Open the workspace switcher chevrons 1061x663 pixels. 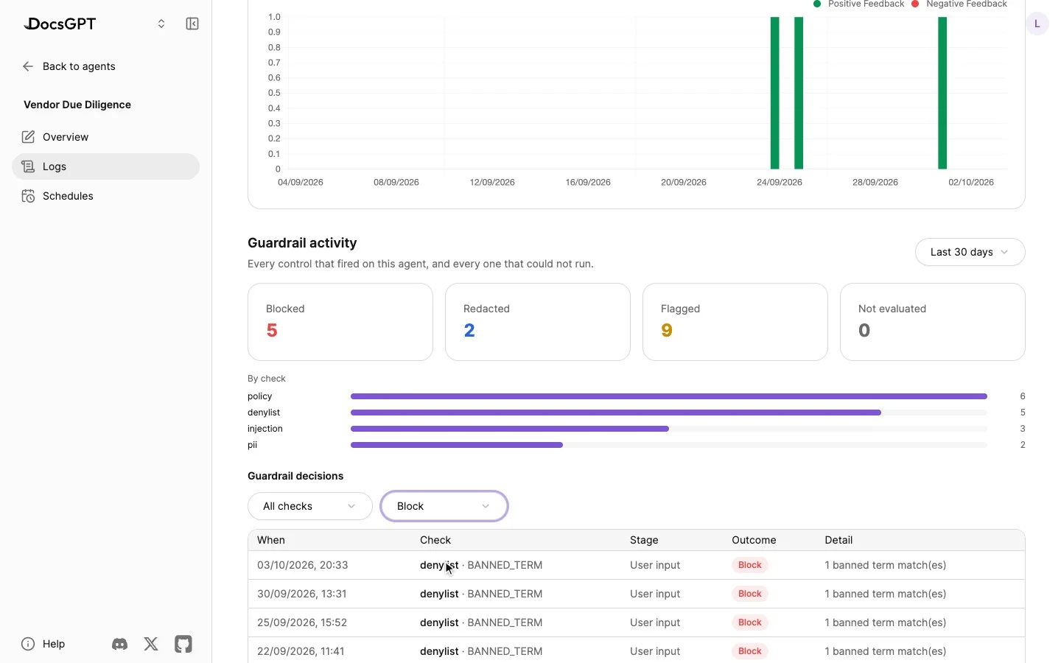pyautogui.click(x=161, y=24)
